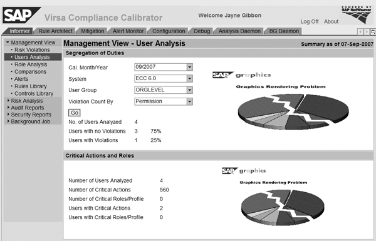Switch to the Alert Monitor tab
Screen dimensions: 376x241
[x=128, y=31]
